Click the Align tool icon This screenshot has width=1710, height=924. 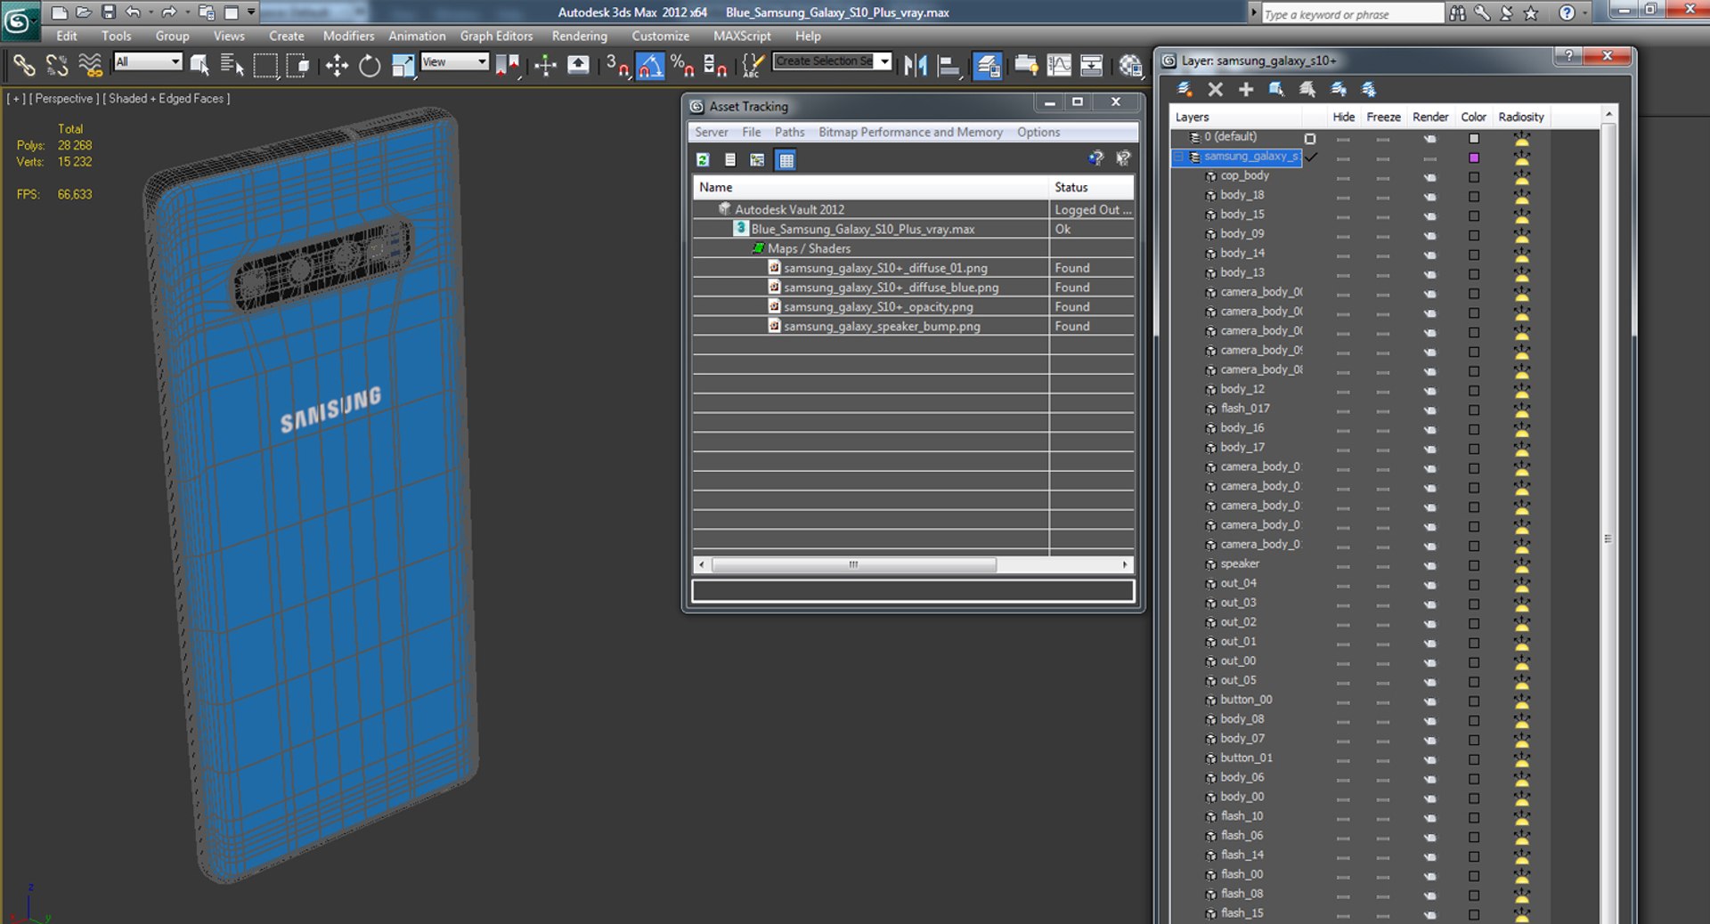coord(949,65)
